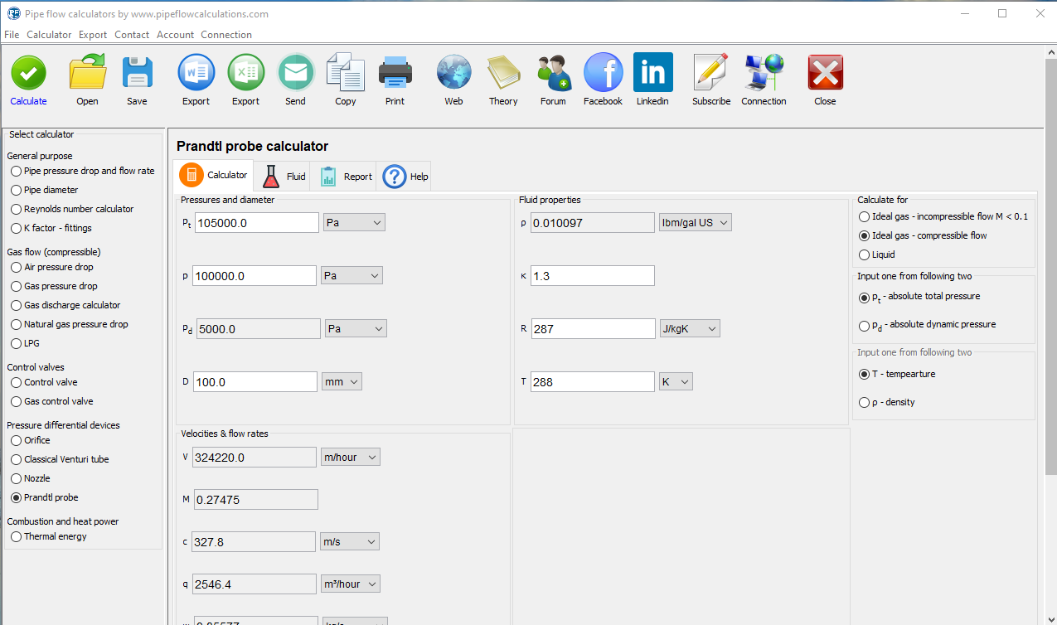This screenshot has height=625, width=1057.
Task: Change density units from lbm/gal US
Action: [695, 222]
